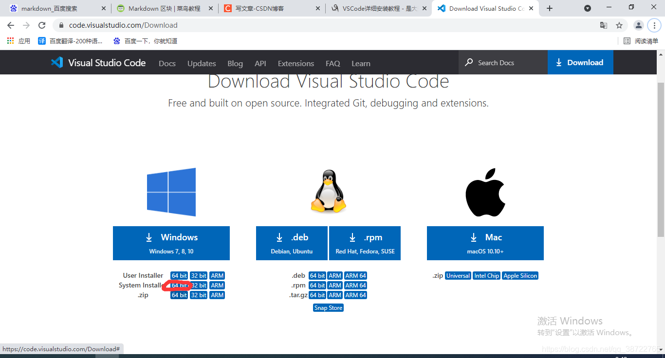Open the Extensions menu item
This screenshot has width=665, height=358.
click(296, 63)
